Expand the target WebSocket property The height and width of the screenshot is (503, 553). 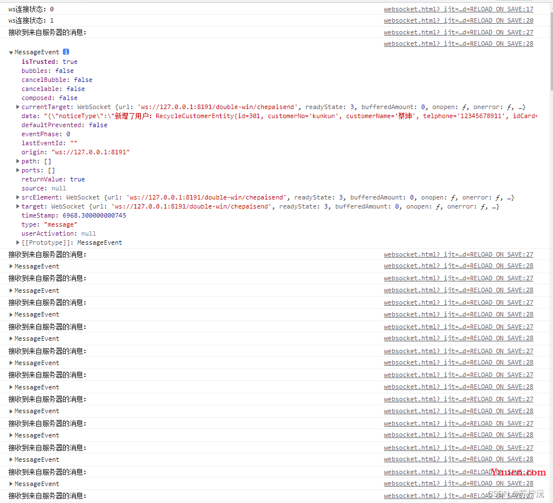(x=18, y=206)
